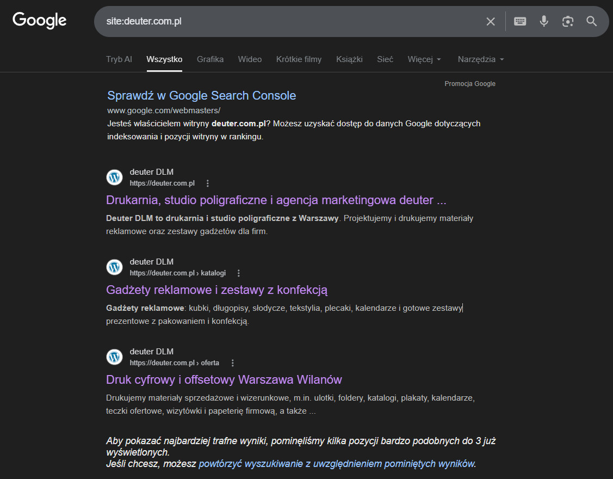
Task: Click the on-screen keyboard icon
Action: [519, 21]
